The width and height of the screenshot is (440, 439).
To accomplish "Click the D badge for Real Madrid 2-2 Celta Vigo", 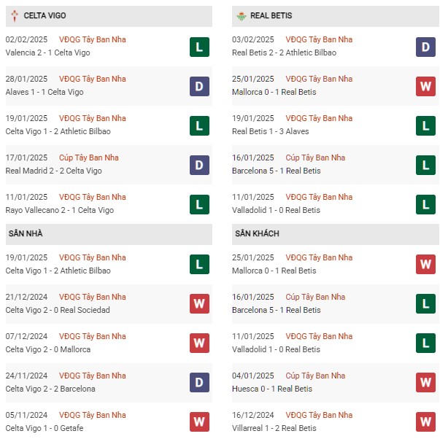I will coord(199,165).
